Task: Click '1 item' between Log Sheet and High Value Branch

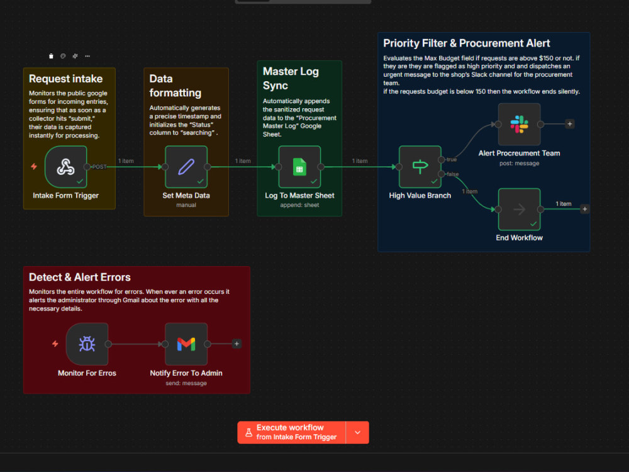Action: 360,161
